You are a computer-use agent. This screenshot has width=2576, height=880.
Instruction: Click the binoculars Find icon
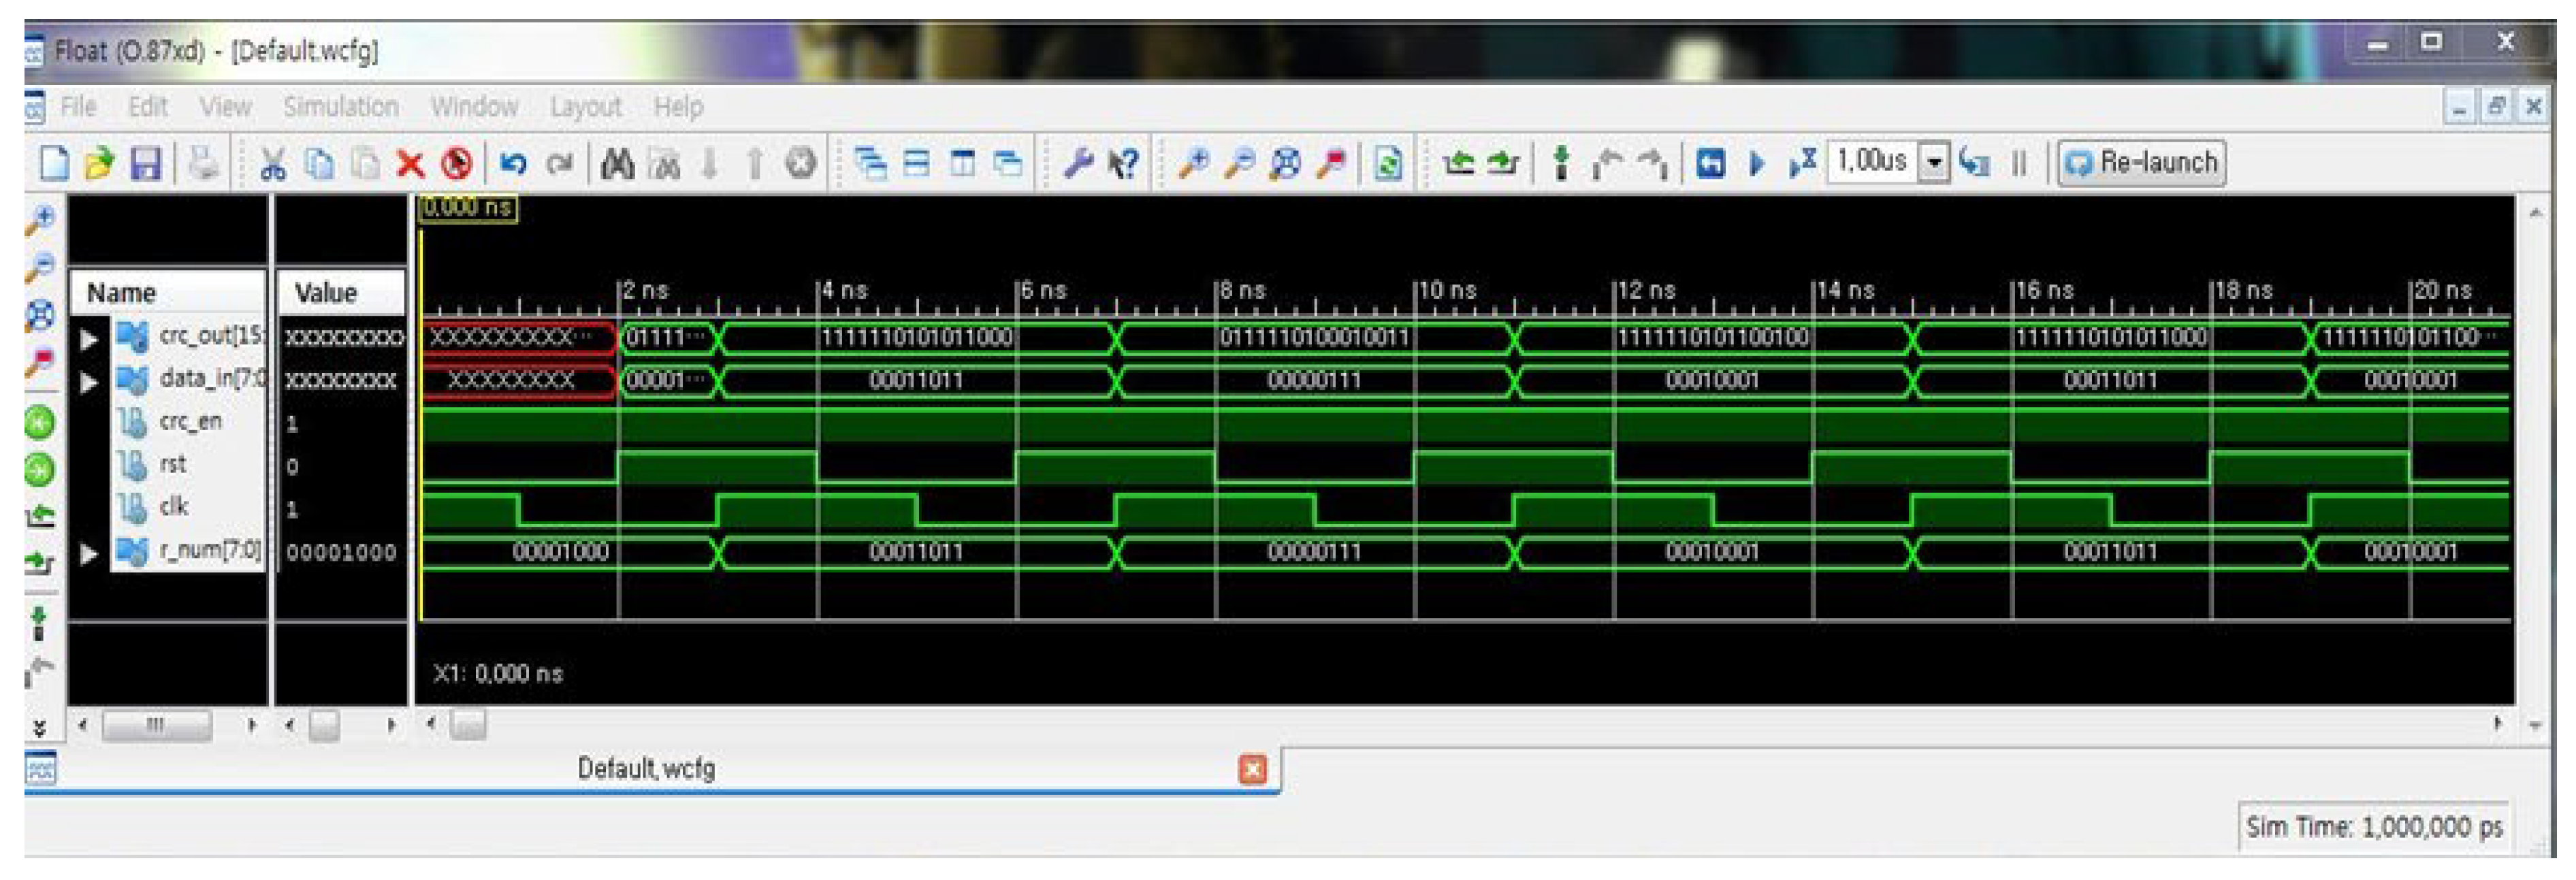click(x=617, y=163)
